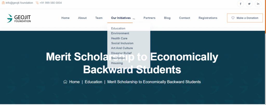Open the LinkedIn social icon
This screenshot has width=266, height=105.
[x=258, y=4]
